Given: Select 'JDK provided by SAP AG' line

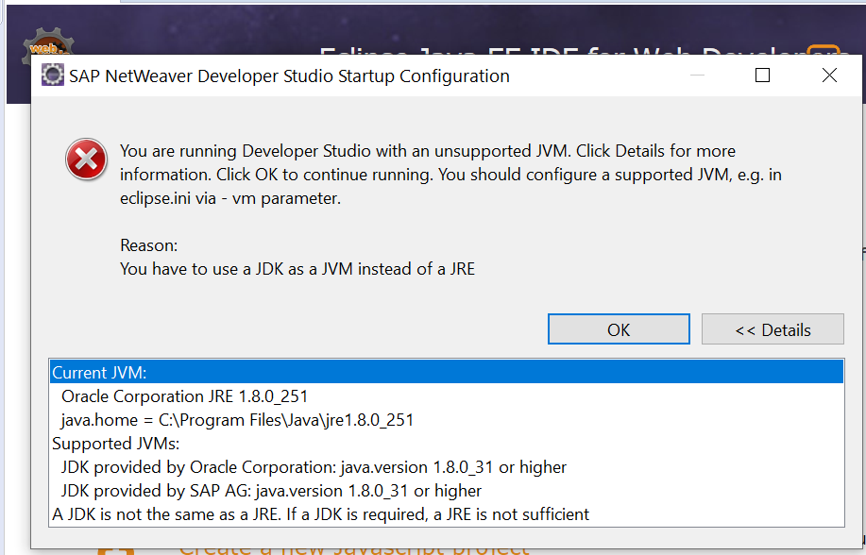Looking at the screenshot, I should [447, 491].
